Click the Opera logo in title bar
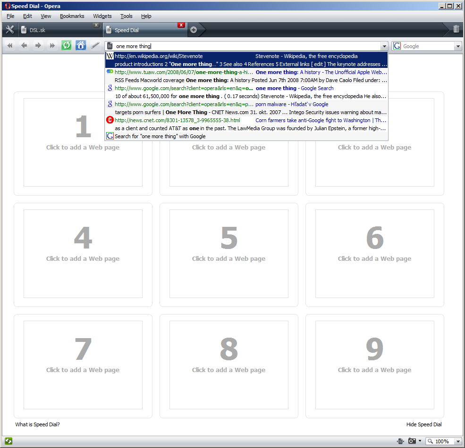The image size is (465, 448). click(x=7, y=6)
